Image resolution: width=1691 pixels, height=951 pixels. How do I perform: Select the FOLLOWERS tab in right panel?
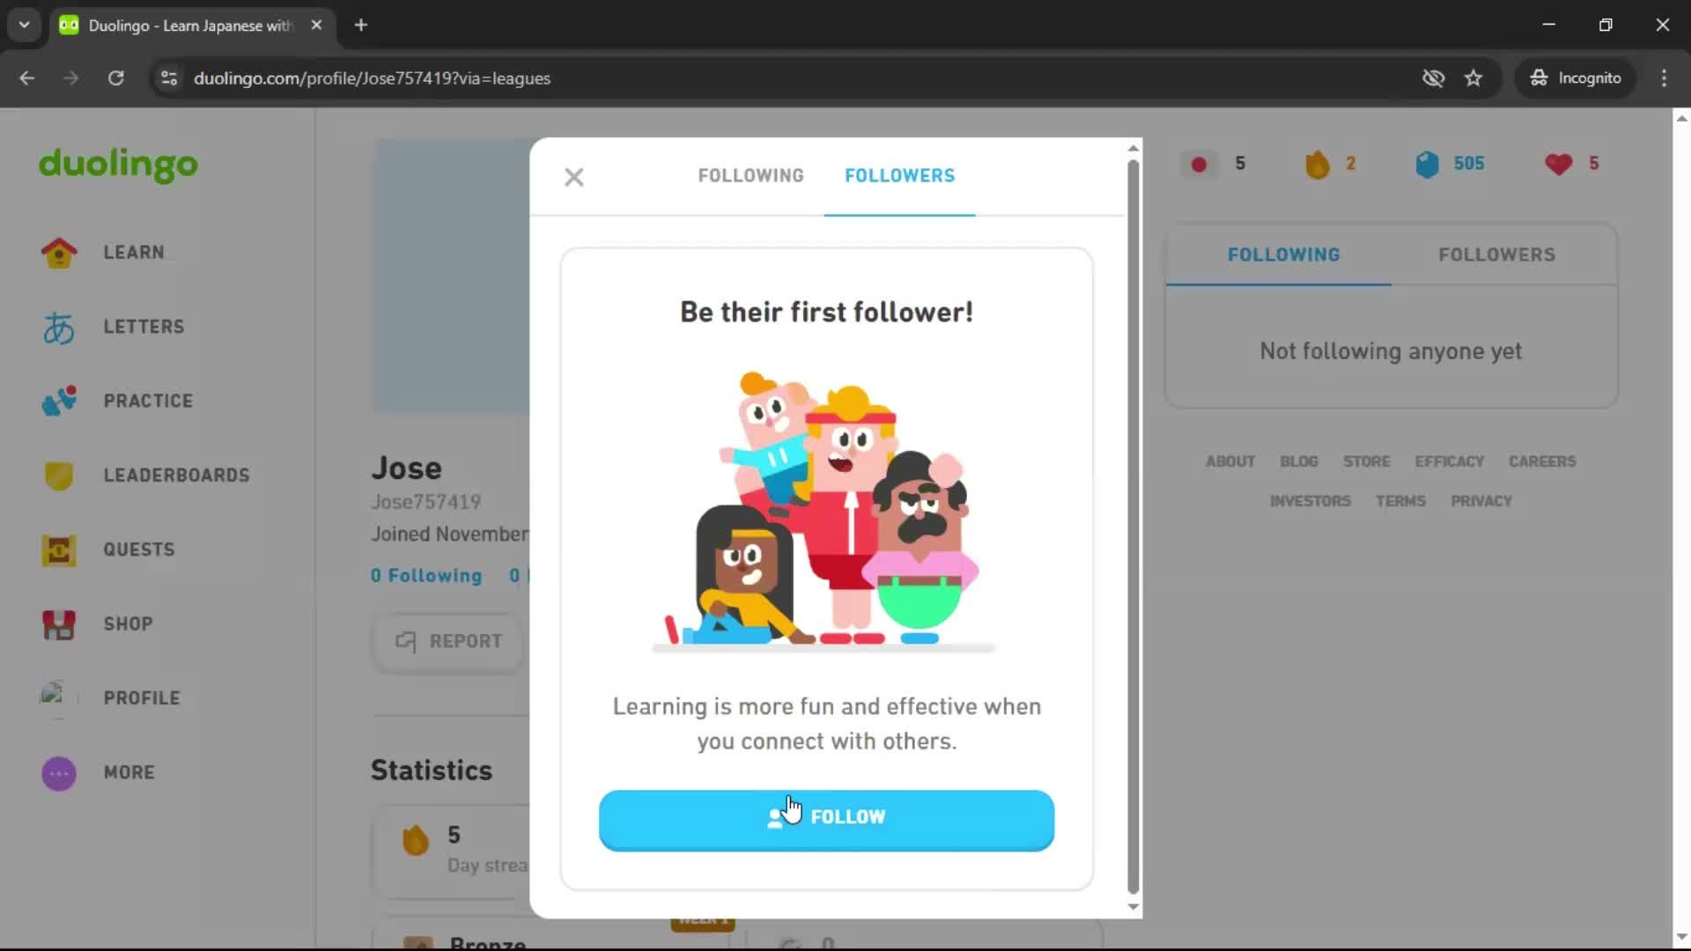(x=1496, y=254)
